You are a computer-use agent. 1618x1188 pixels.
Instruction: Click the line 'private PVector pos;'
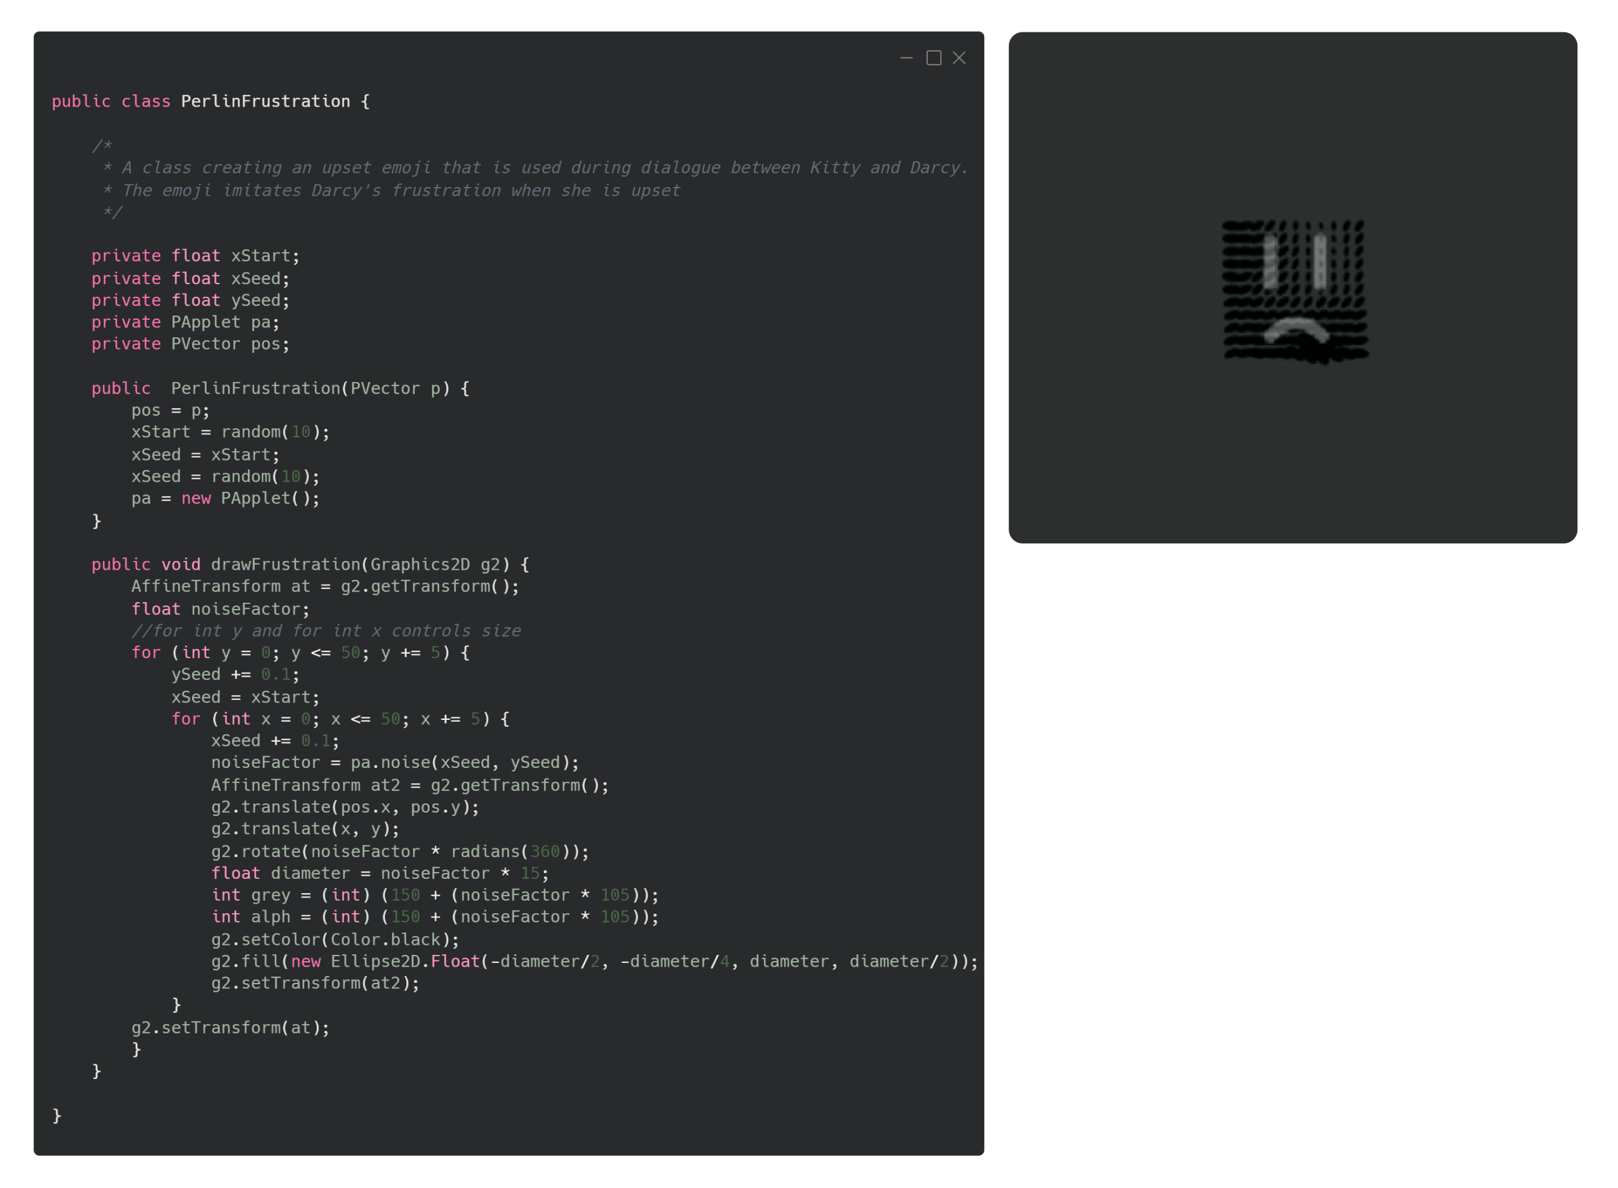(190, 343)
